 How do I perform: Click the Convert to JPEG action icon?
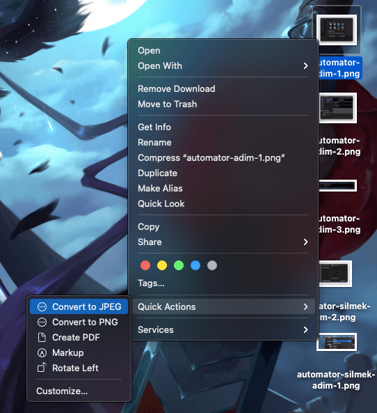tap(42, 307)
